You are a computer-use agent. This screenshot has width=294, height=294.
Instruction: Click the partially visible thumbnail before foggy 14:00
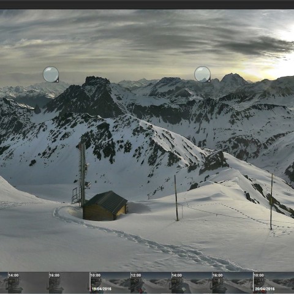click(x=4, y=282)
